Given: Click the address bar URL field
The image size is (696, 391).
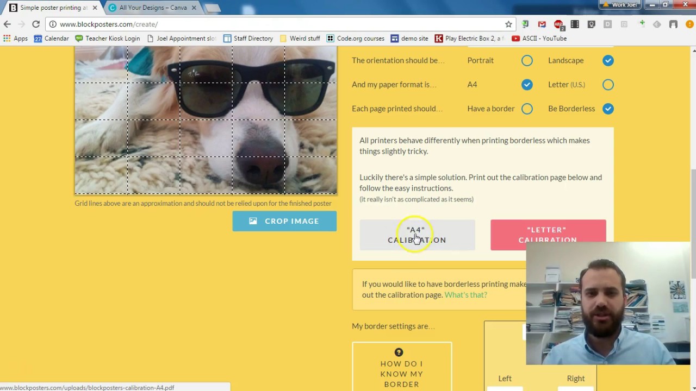Looking at the screenshot, I should tap(280, 24).
